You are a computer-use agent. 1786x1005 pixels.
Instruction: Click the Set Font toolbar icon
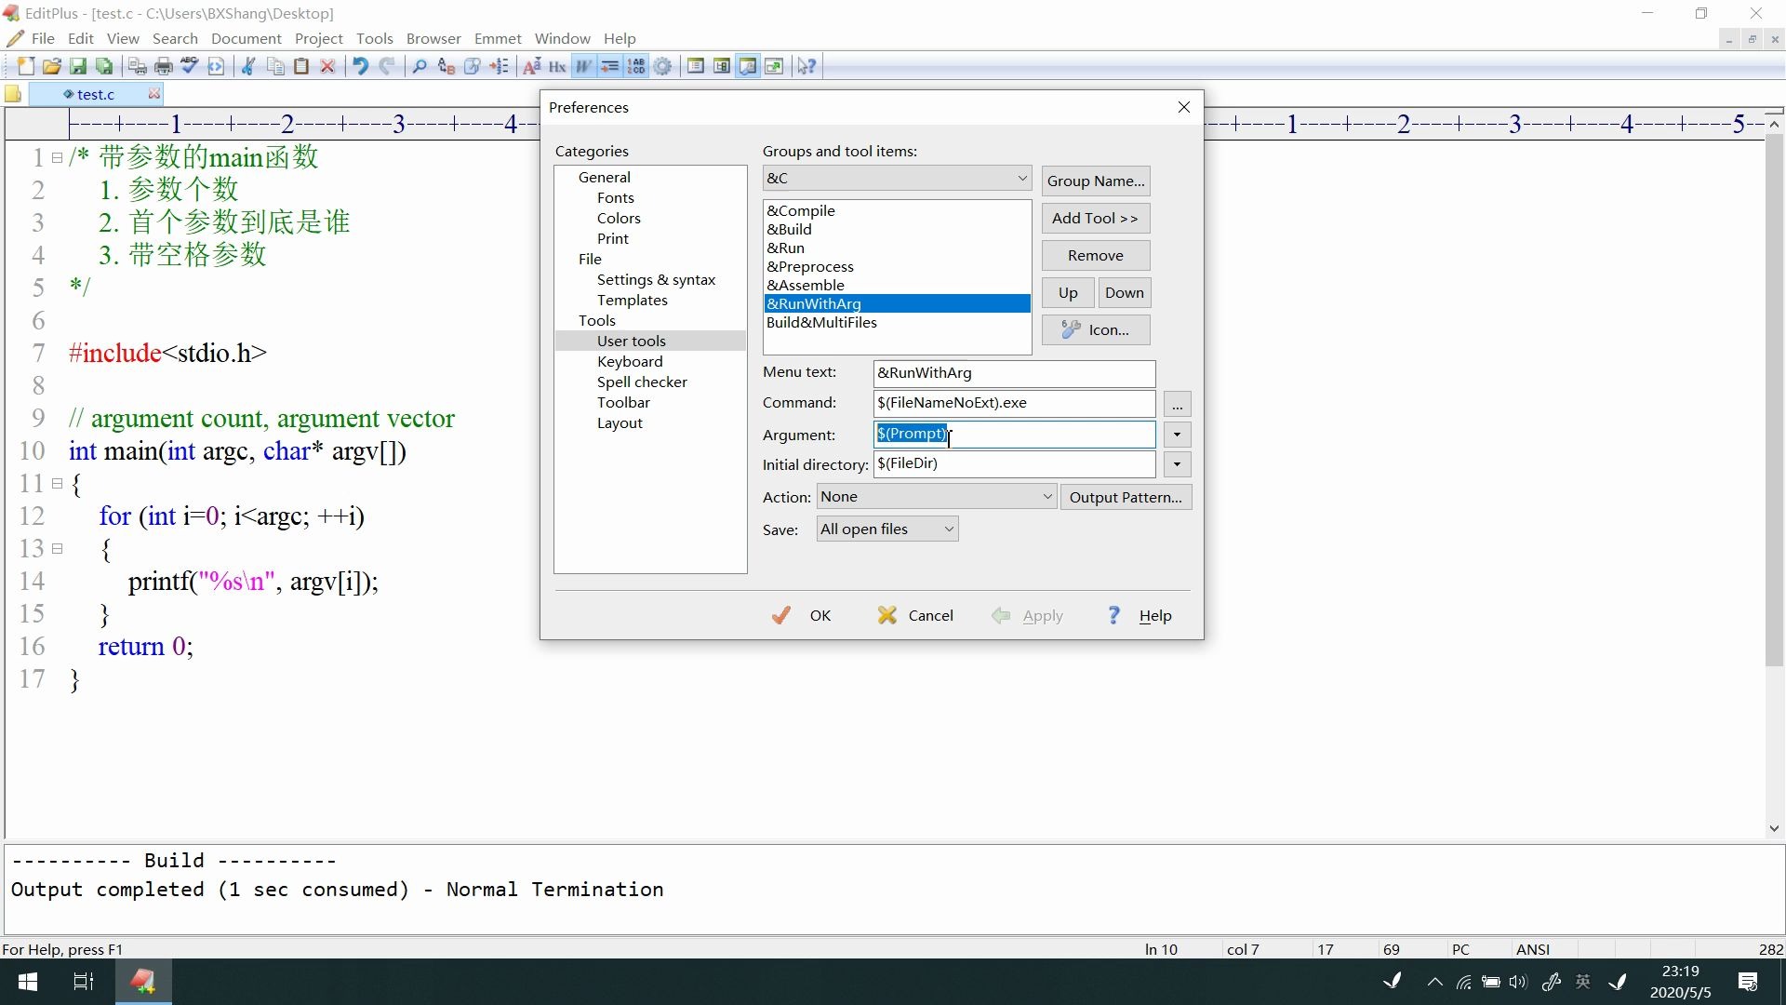pos(532,66)
